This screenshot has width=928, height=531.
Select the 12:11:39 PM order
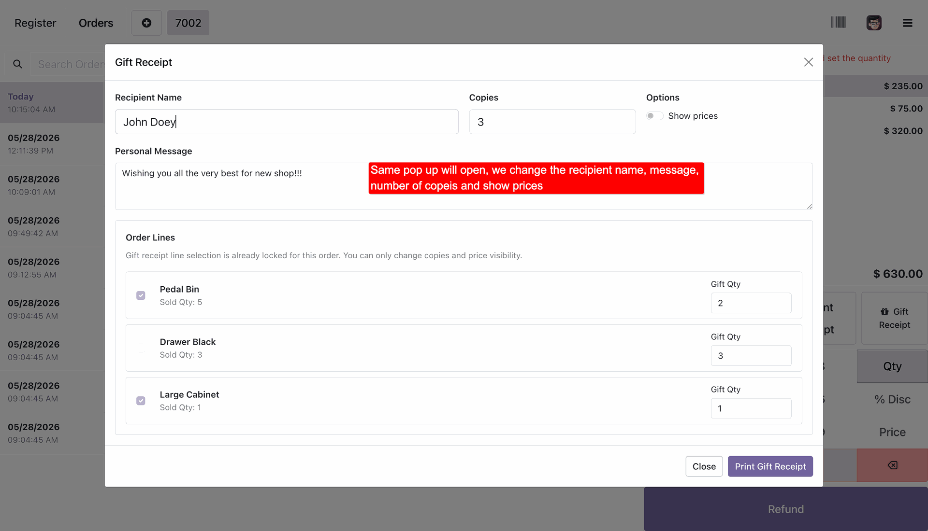pyautogui.click(x=52, y=144)
